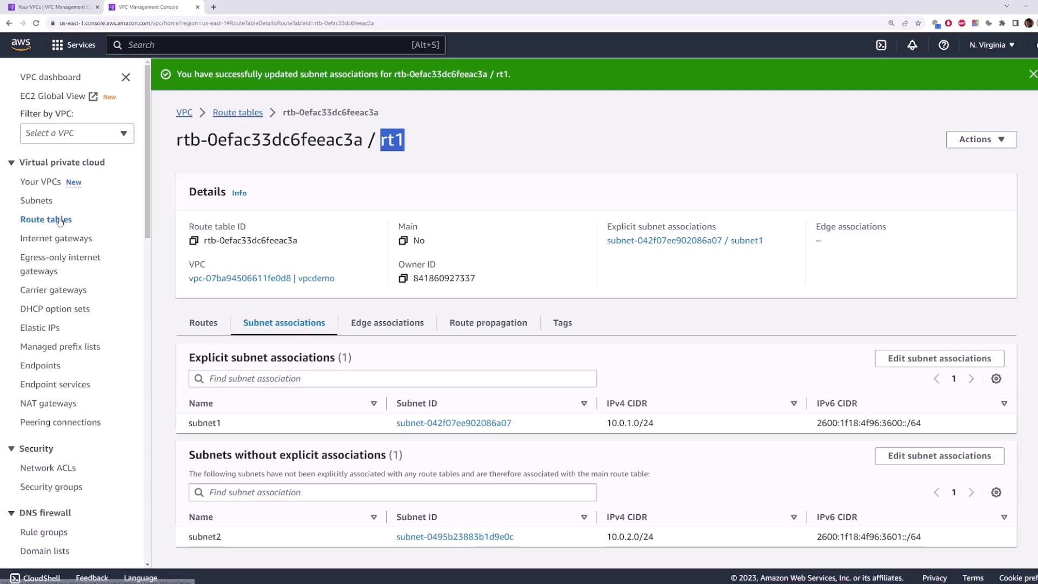Viewport: 1038px width, 584px height.
Task: Collapse the Virtual private cloud section
Action: pos(11,163)
